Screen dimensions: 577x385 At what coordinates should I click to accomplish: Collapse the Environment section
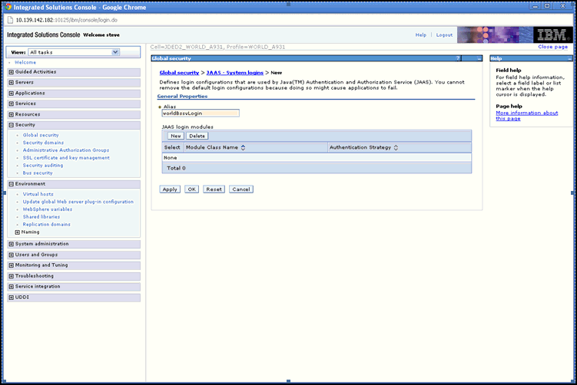point(11,184)
